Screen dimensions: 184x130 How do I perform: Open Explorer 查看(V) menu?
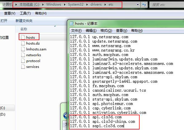pyautogui.click(x=10, y=13)
